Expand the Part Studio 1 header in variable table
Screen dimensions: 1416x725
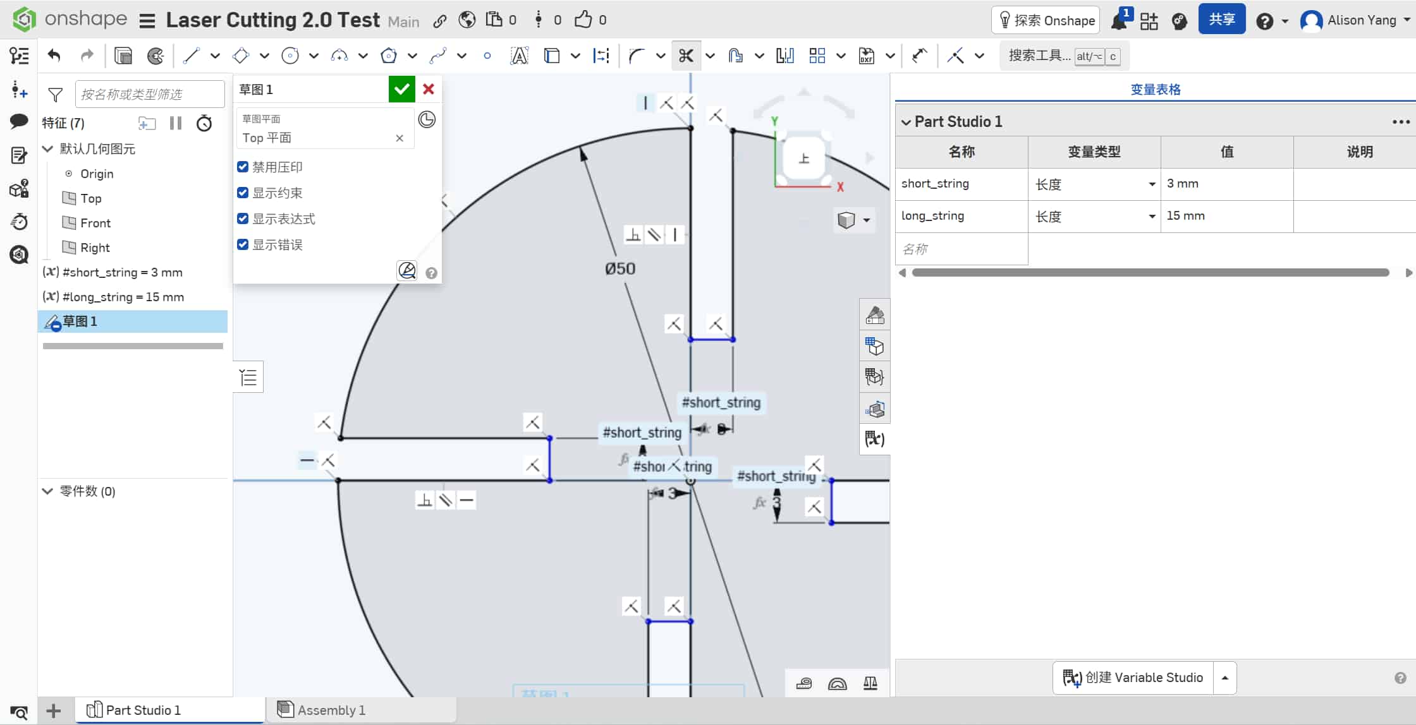(906, 121)
